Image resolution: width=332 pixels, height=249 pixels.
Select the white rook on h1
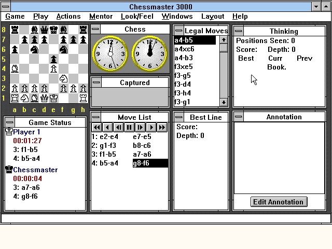[83, 98]
